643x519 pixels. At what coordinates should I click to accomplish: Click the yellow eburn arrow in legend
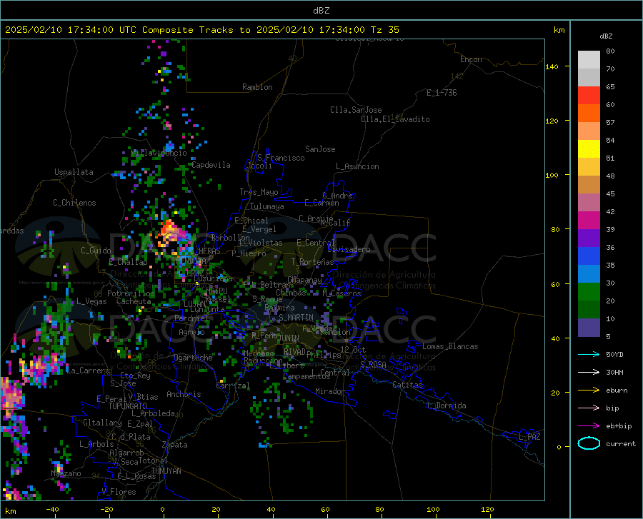point(589,390)
